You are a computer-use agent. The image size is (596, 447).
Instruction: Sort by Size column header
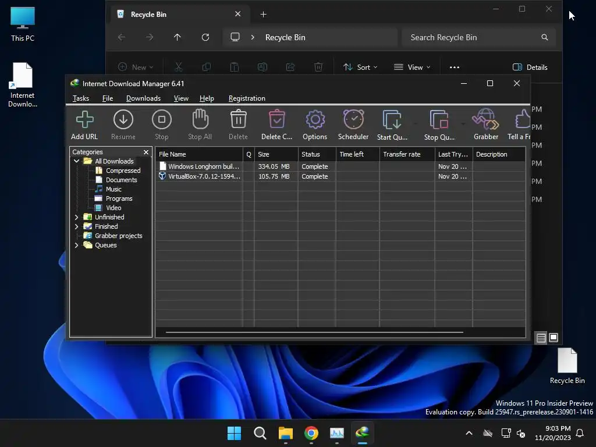[276, 154]
